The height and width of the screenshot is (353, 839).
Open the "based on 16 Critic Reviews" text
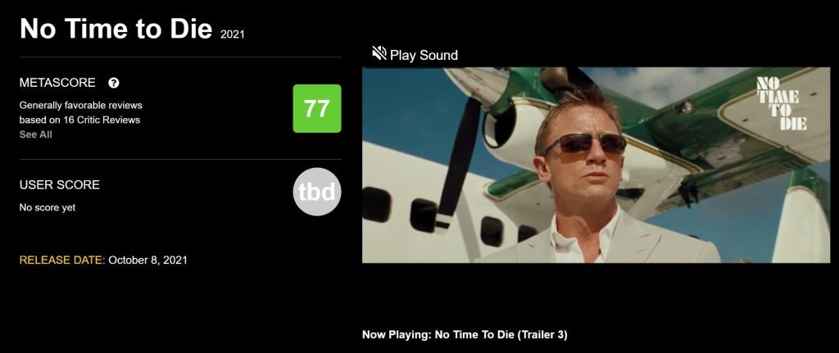click(x=79, y=120)
